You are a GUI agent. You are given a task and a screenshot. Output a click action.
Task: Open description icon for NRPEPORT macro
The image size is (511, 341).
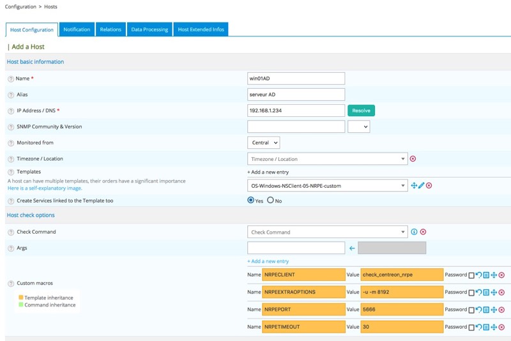pyautogui.click(x=486, y=310)
